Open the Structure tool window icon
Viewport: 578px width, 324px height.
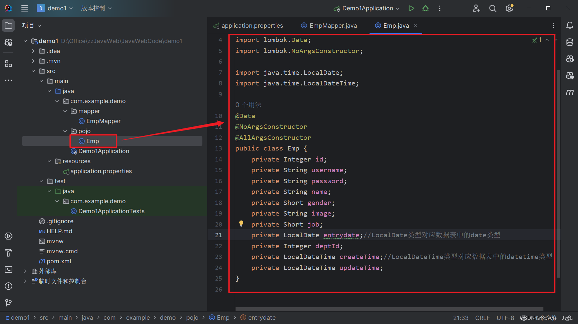pyautogui.click(x=9, y=63)
